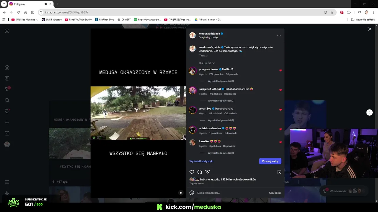The image size is (378, 212).
Task: Open Chrome three-dot menu
Action: [x=374, y=12]
